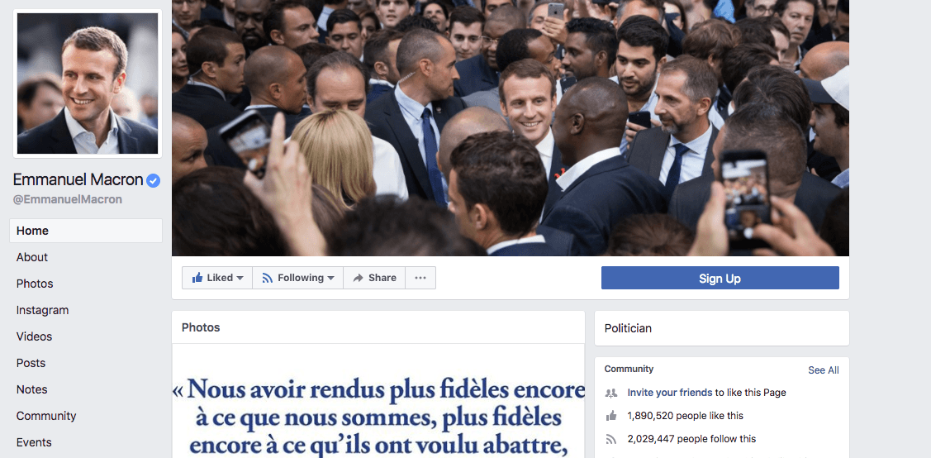Viewport: 931px width, 458px height.
Task: Click the share arrow icon
Action: pos(358,278)
